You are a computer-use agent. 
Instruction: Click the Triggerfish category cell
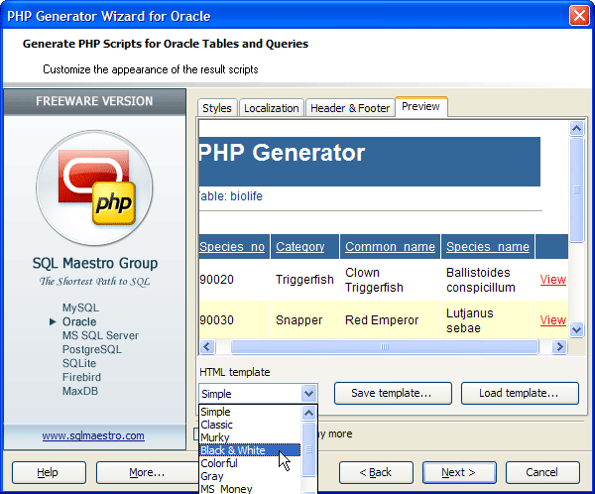click(x=304, y=280)
